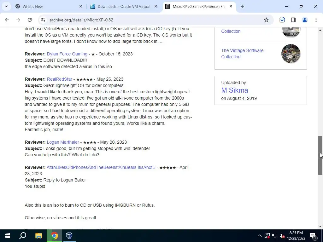Open reviewer Logan Marthaler profile
Viewport: 323px width, 242px height.
pos(63,142)
